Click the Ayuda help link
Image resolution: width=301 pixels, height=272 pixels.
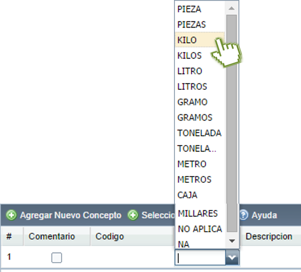click(x=264, y=215)
